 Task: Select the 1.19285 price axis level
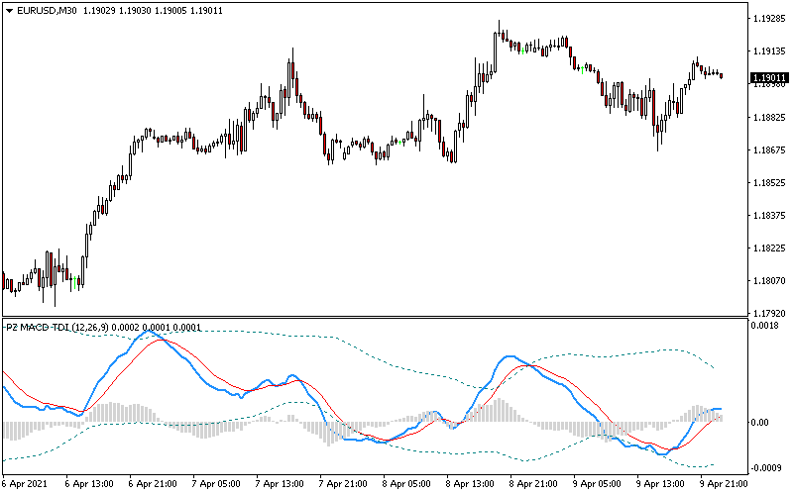click(764, 19)
